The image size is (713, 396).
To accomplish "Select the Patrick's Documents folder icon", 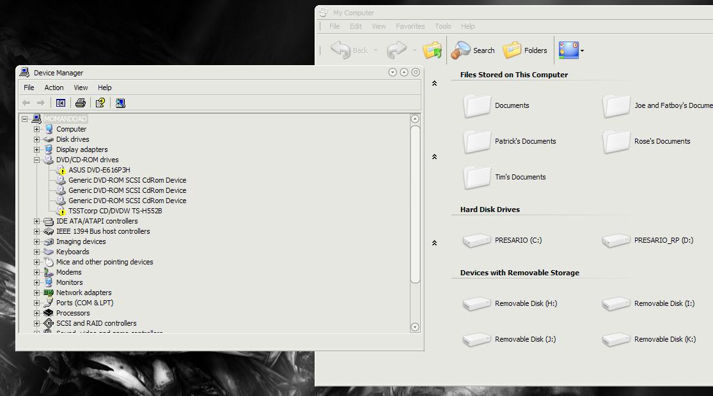I will 476,141.
